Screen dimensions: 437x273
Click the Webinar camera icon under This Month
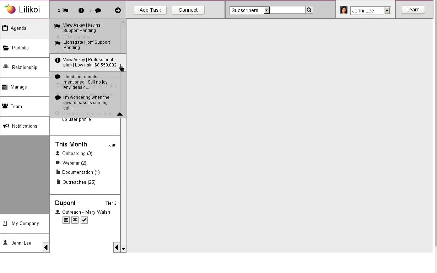tap(58, 163)
